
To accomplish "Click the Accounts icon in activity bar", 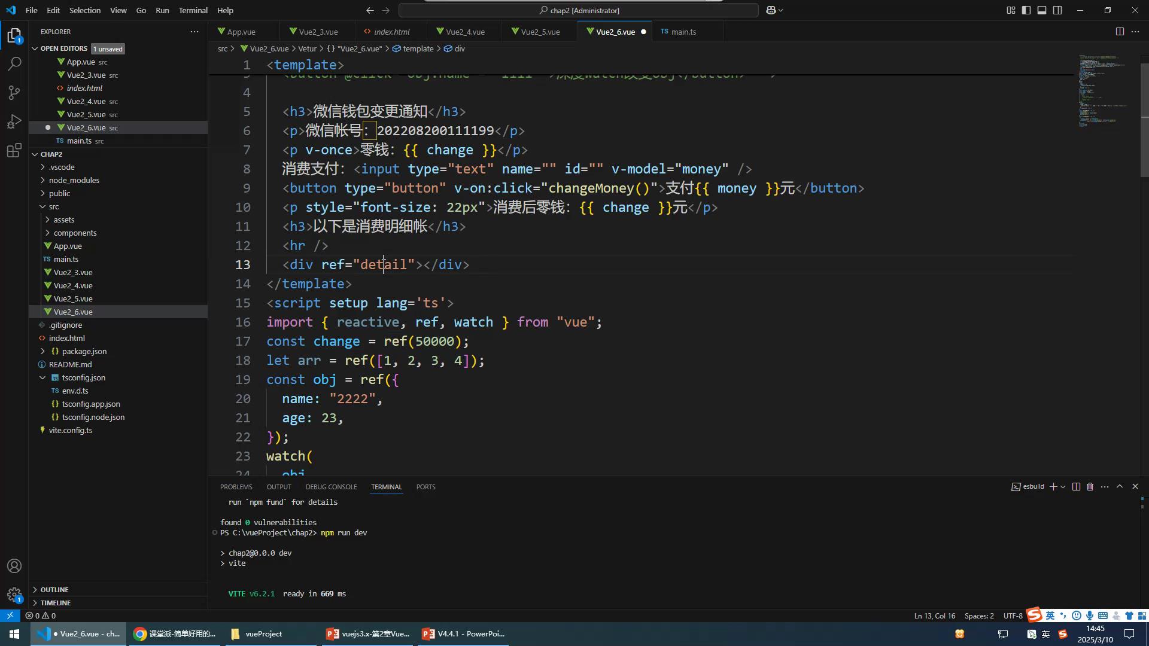I will [14, 566].
